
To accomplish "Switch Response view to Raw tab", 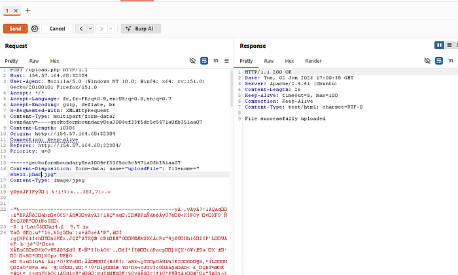I will pos(269,61).
